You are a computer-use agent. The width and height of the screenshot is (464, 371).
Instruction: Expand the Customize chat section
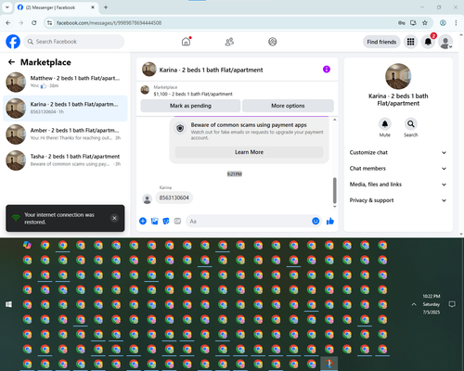pos(398,152)
